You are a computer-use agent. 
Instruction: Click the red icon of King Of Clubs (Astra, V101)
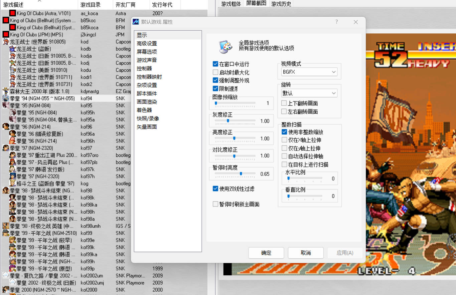tap(12, 13)
